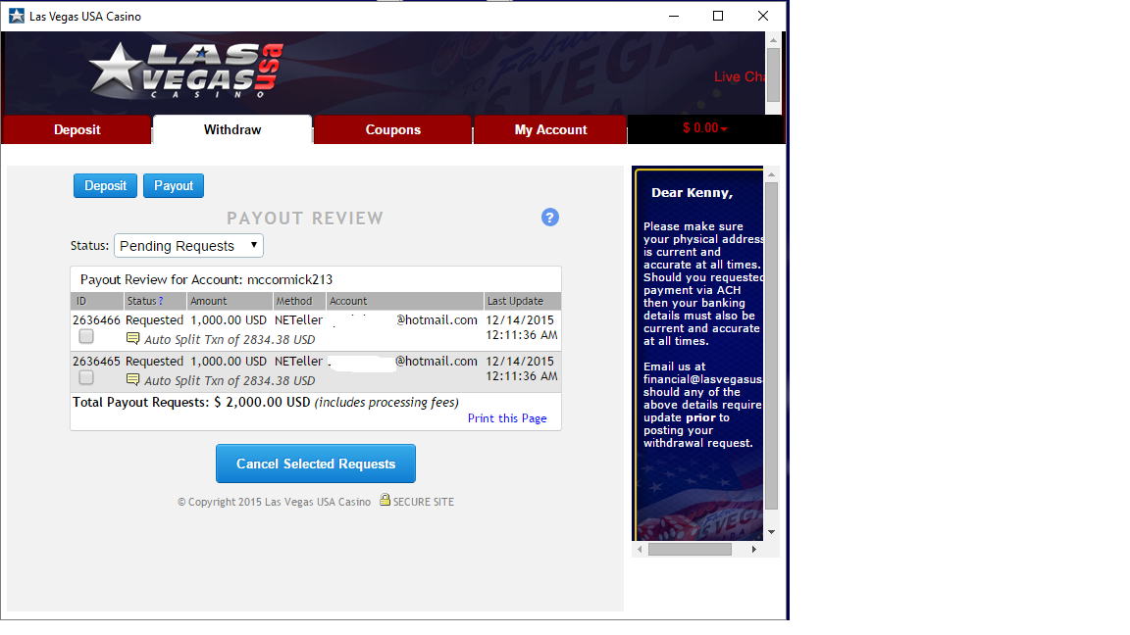Open the My Account tab
The image size is (1130, 635).
point(550,129)
